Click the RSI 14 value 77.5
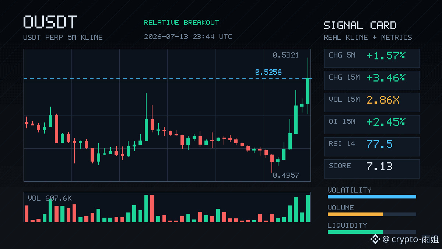This screenshot has height=249, width=442. (379, 144)
